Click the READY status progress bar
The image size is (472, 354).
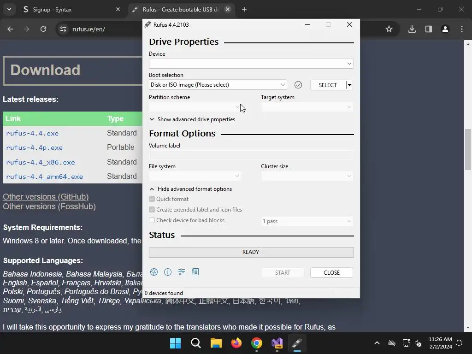pos(251,252)
